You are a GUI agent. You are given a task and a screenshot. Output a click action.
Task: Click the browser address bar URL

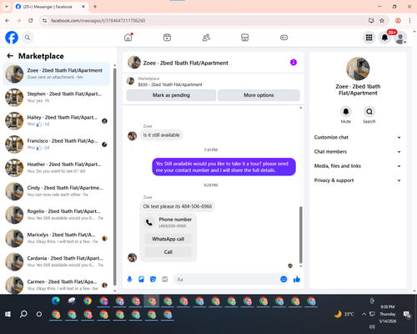coord(98,21)
